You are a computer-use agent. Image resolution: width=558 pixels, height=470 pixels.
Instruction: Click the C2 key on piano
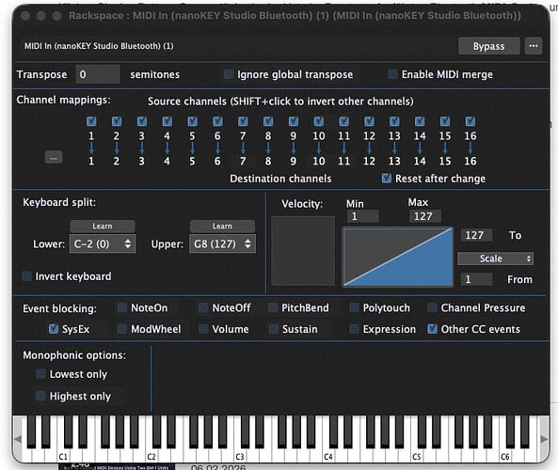(x=151, y=456)
